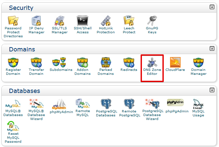This screenshot has width=219, height=147.
Task: Open phpMyAdmin
Action: pyautogui.click(x=61, y=106)
